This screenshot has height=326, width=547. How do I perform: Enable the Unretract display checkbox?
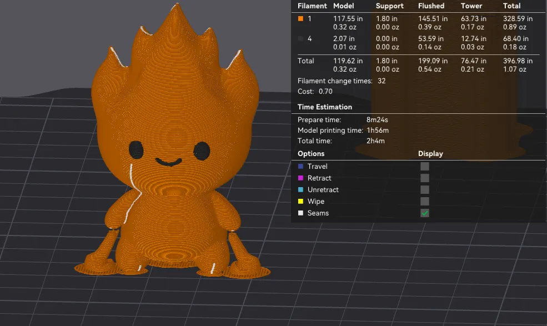[425, 190]
